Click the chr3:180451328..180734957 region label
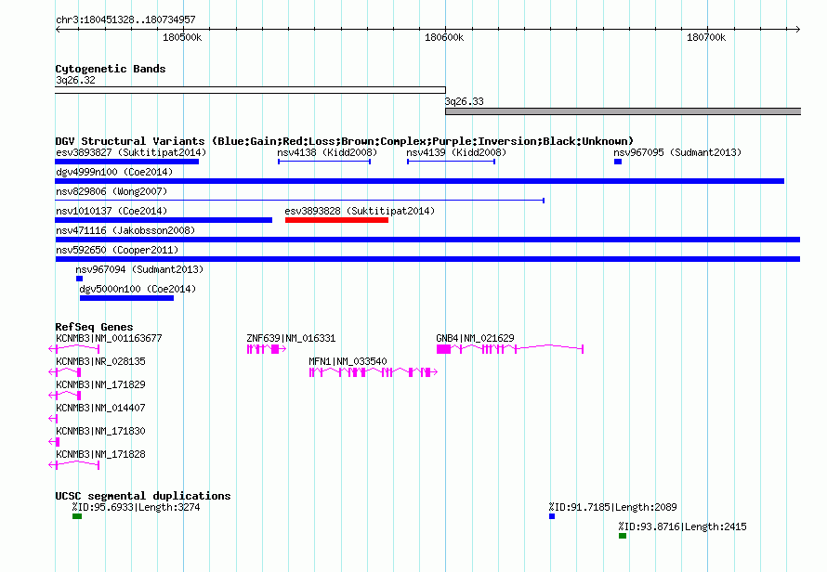827x572 pixels. 125,20
